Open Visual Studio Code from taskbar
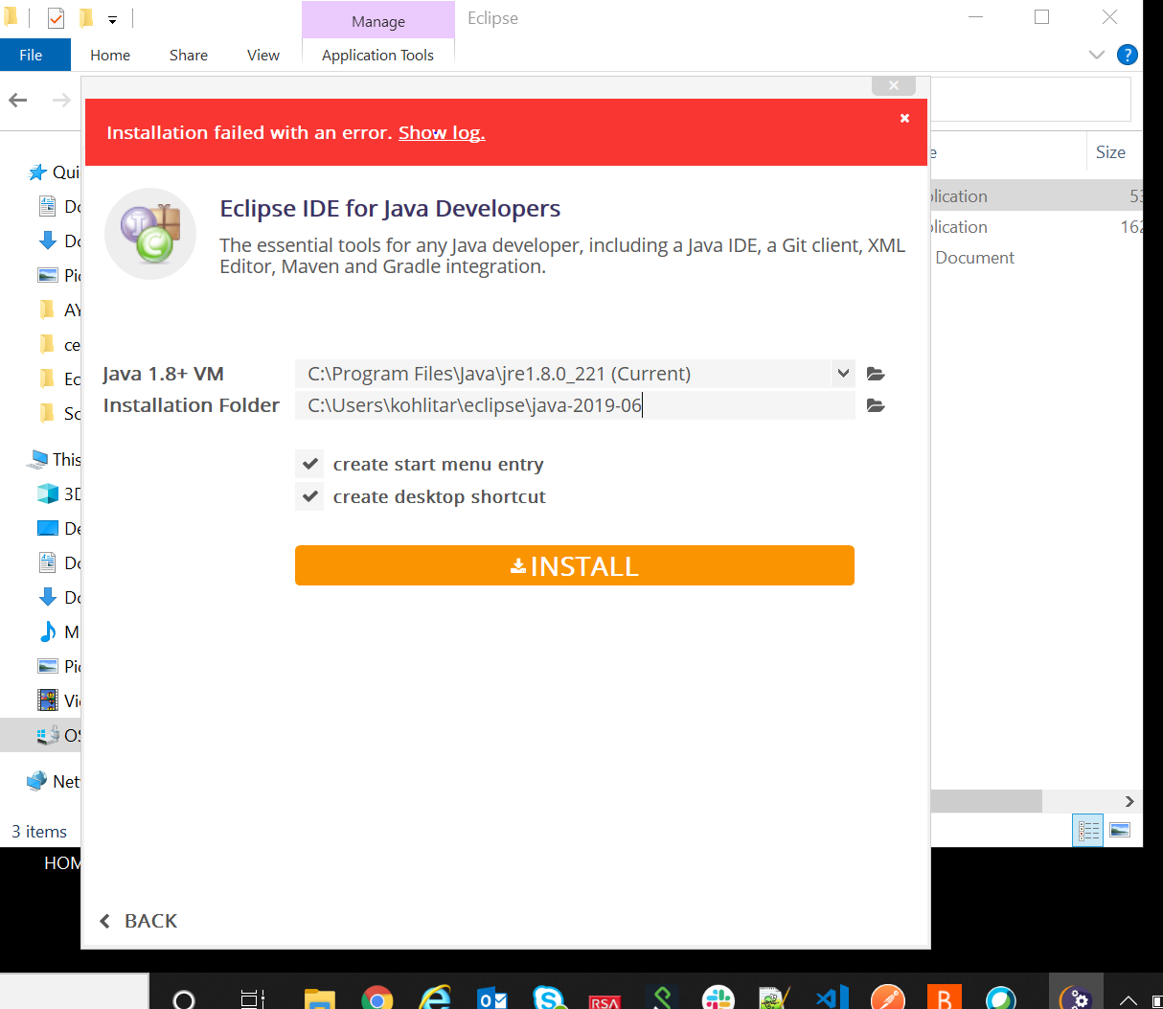 click(832, 998)
